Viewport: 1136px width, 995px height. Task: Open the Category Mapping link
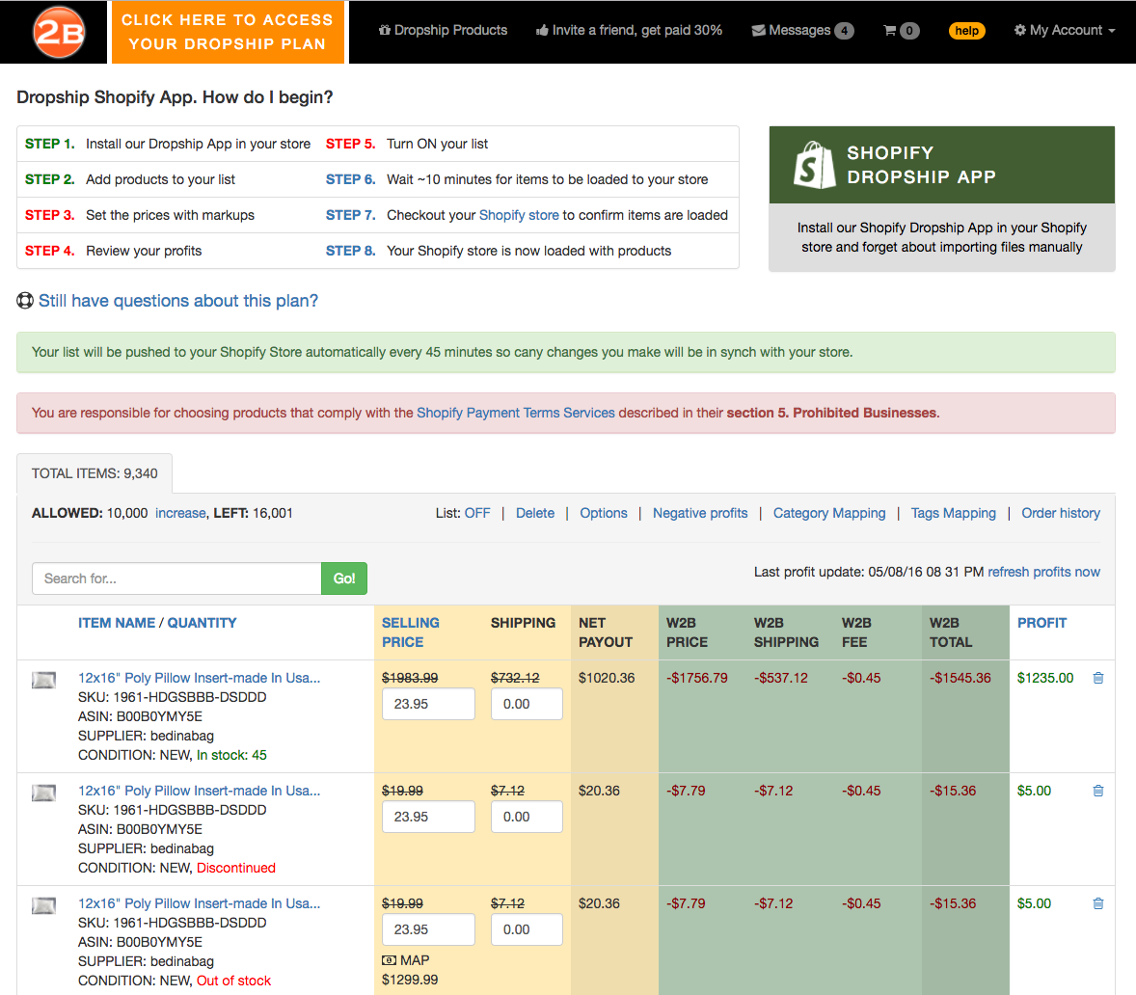tap(828, 513)
